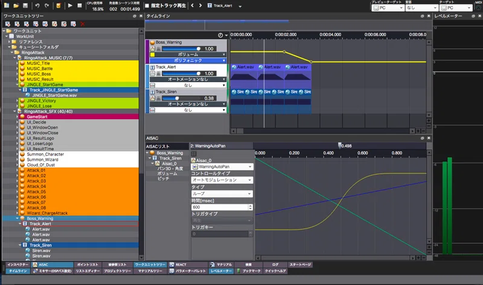Click the first Alert.wav clip icon on the timeline

point(234,67)
